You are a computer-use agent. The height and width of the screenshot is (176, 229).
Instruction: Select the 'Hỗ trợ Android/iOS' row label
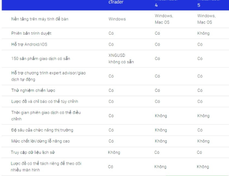coord(29,44)
